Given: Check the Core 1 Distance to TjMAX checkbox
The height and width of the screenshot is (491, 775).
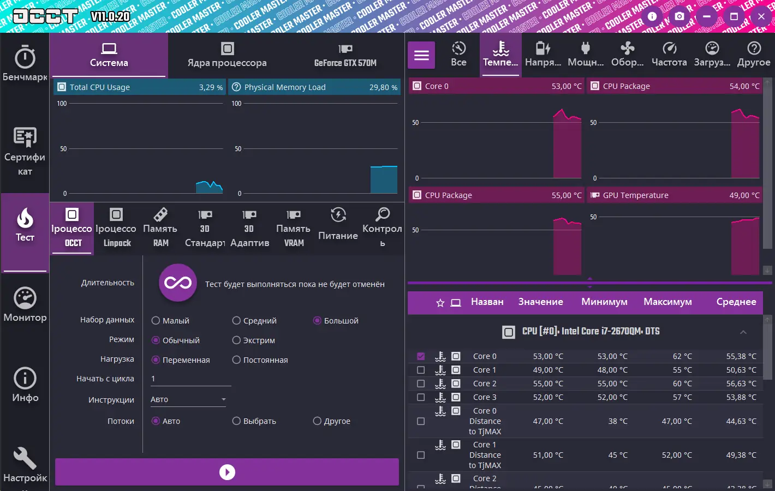Looking at the screenshot, I should tap(421, 455).
